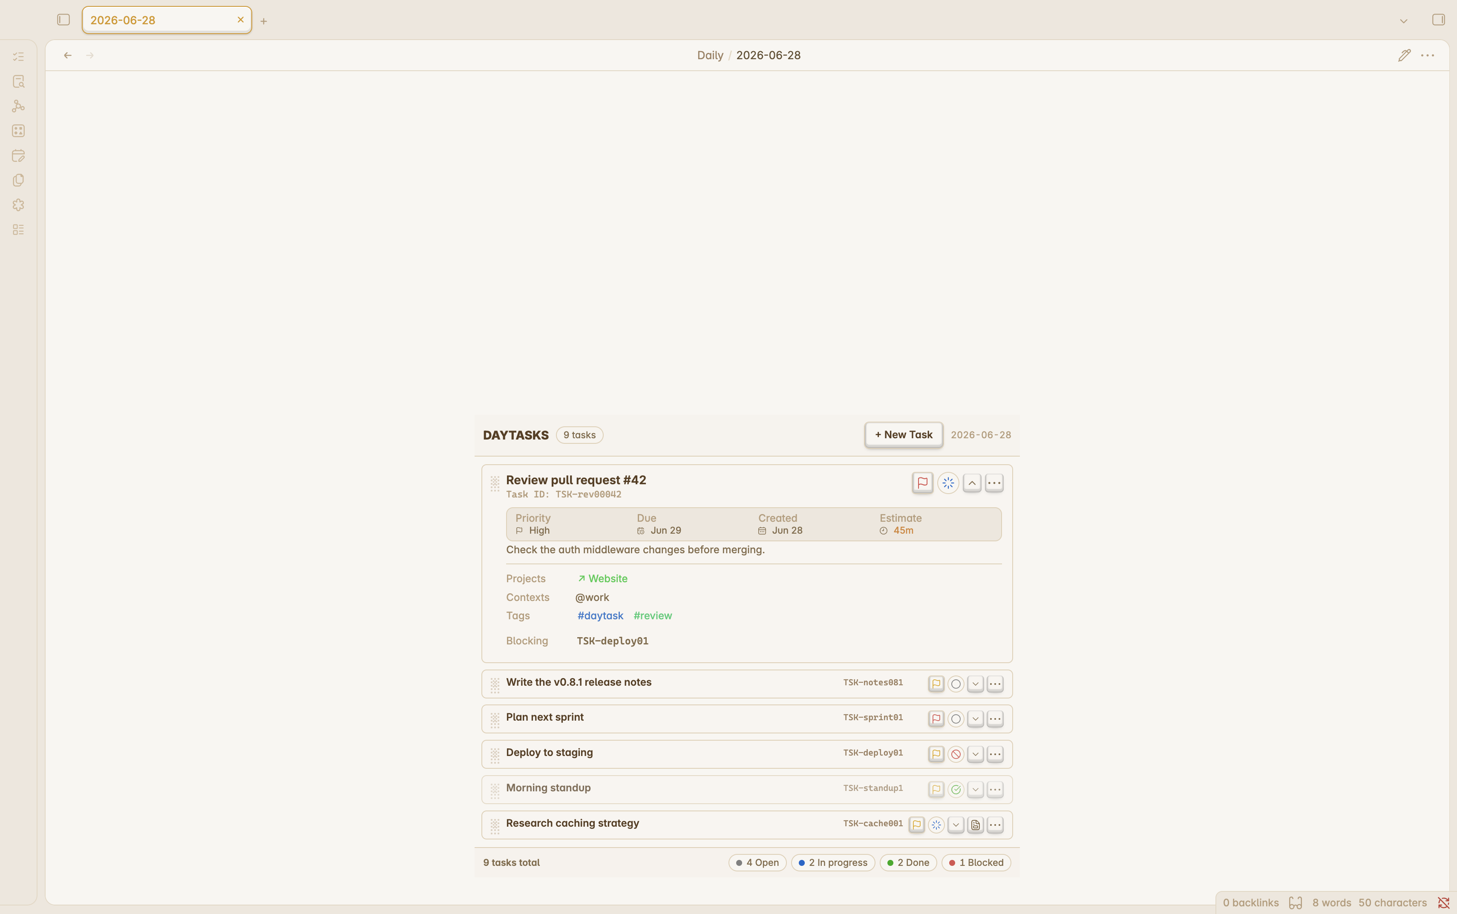Filter by 4 Open status pill
1457x914 pixels.
[757, 862]
